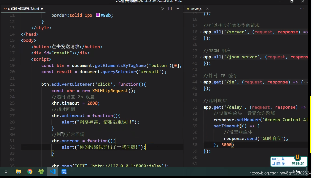Switch to the server.js tab
The width and height of the screenshot is (314, 178).
(x=196, y=9)
